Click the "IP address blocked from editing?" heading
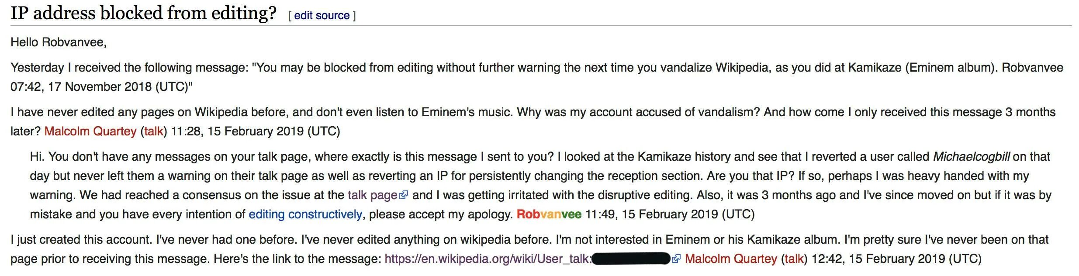 click(144, 13)
